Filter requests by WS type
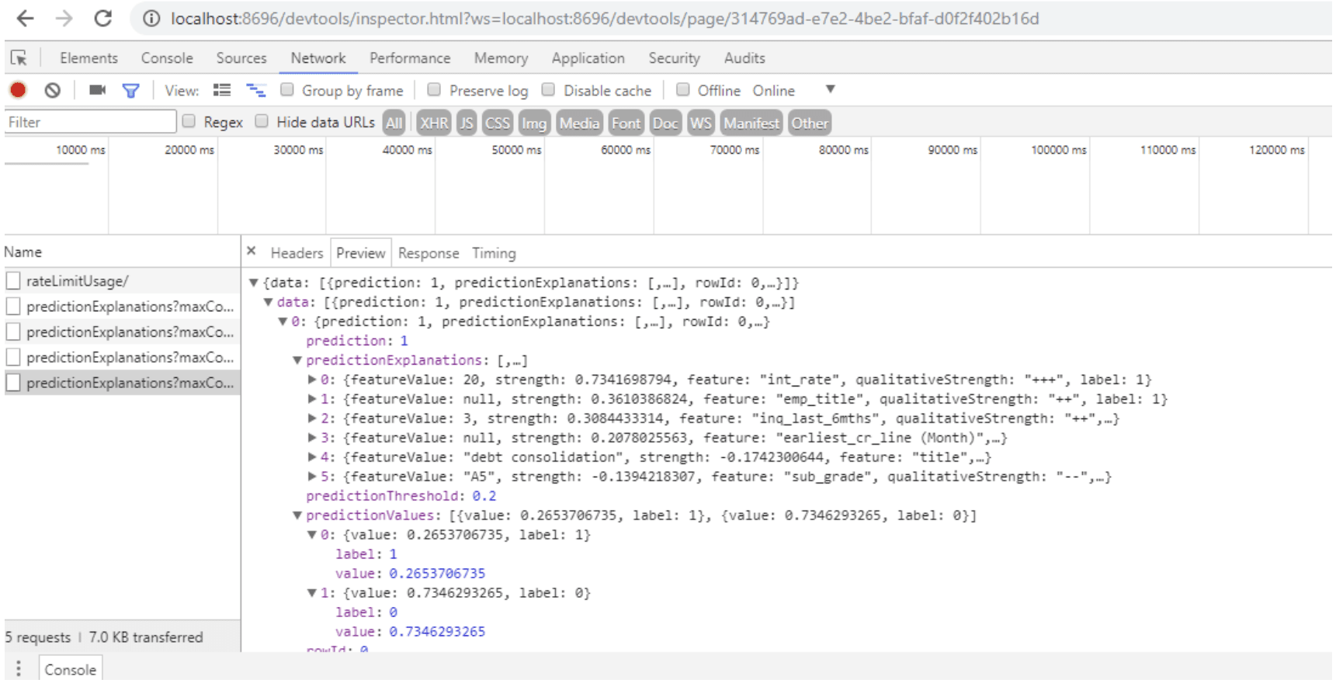This screenshot has height=683, width=1336. pyautogui.click(x=701, y=123)
